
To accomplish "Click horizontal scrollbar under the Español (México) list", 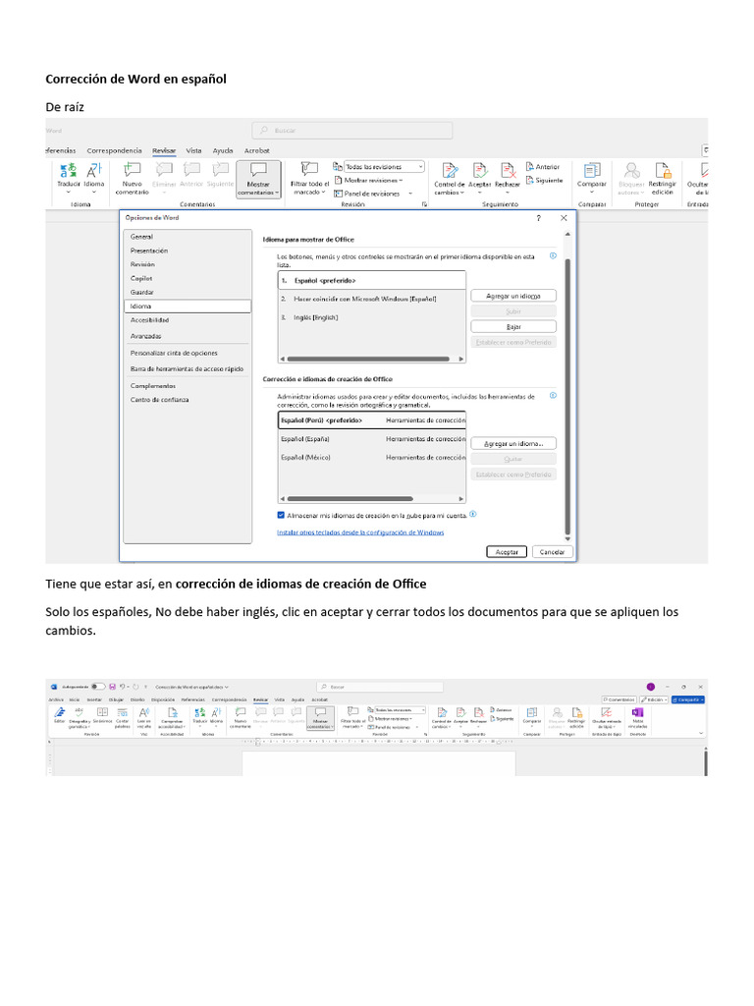I will tap(350, 498).
